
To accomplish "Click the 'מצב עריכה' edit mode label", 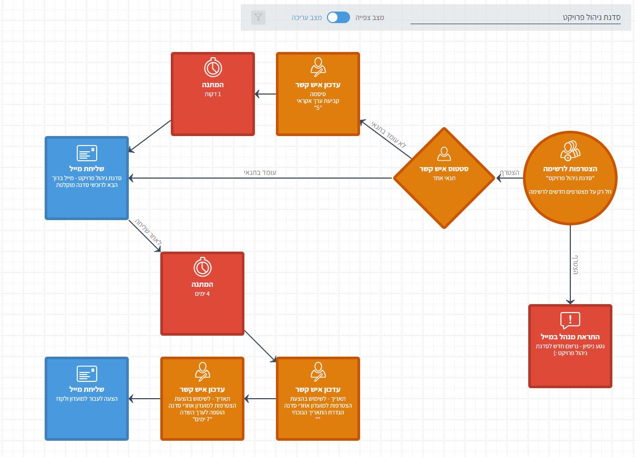I will click(x=306, y=17).
